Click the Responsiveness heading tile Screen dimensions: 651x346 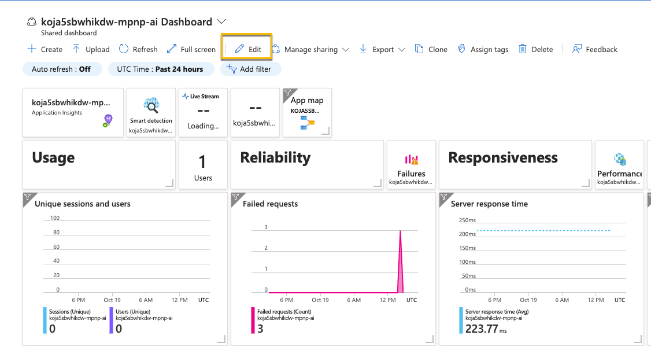coord(515,164)
